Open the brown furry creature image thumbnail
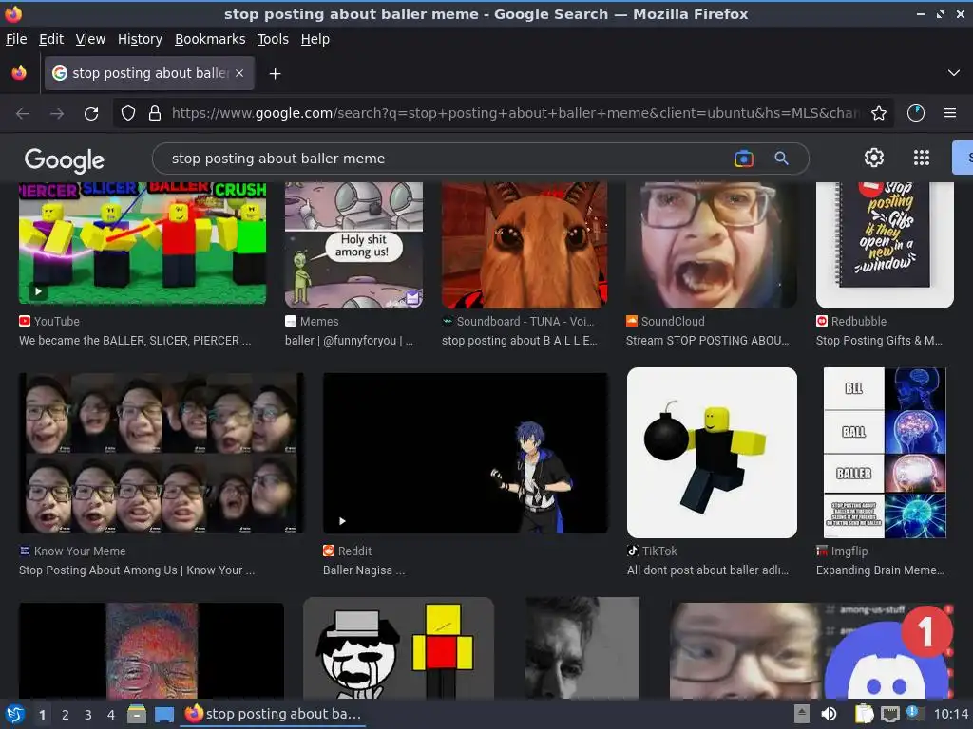The image size is (973, 729). [x=525, y=245]
